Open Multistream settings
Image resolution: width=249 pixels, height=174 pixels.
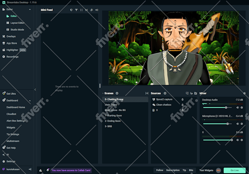point(13,141)
